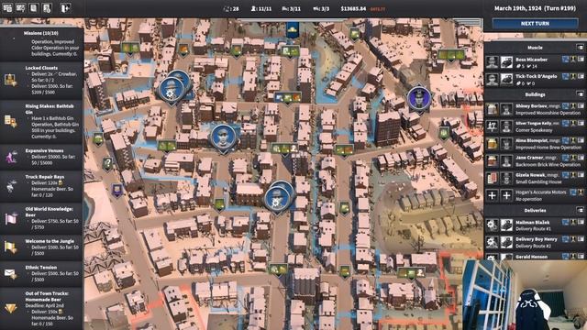The height and width of the screenshot is (330, 587).
Task: Open the Rising Stakes: Bathtub Gin mission icon
Action: (x=10, y=121)
